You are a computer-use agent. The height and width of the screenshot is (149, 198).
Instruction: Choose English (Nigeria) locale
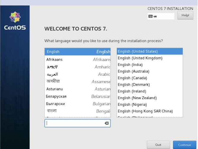pos(150,104)
